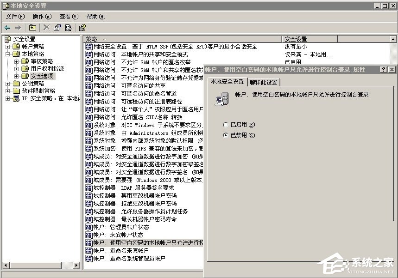Viewport: 398px width, 278px height.
Task: Click the Up one level folder icon
Action: click(x=32, y=28)
